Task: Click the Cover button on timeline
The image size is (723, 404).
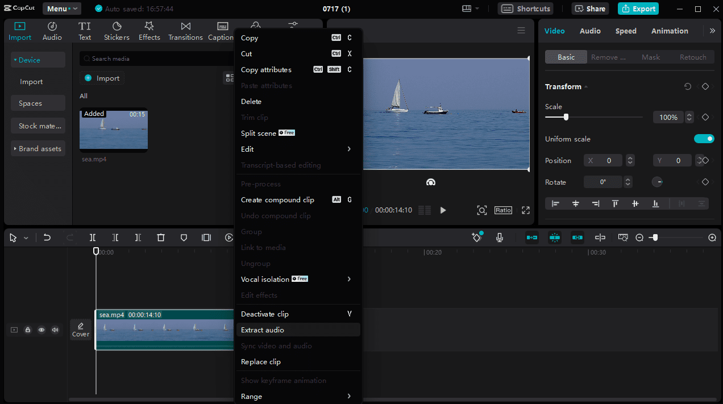Action: coord(81,330)
